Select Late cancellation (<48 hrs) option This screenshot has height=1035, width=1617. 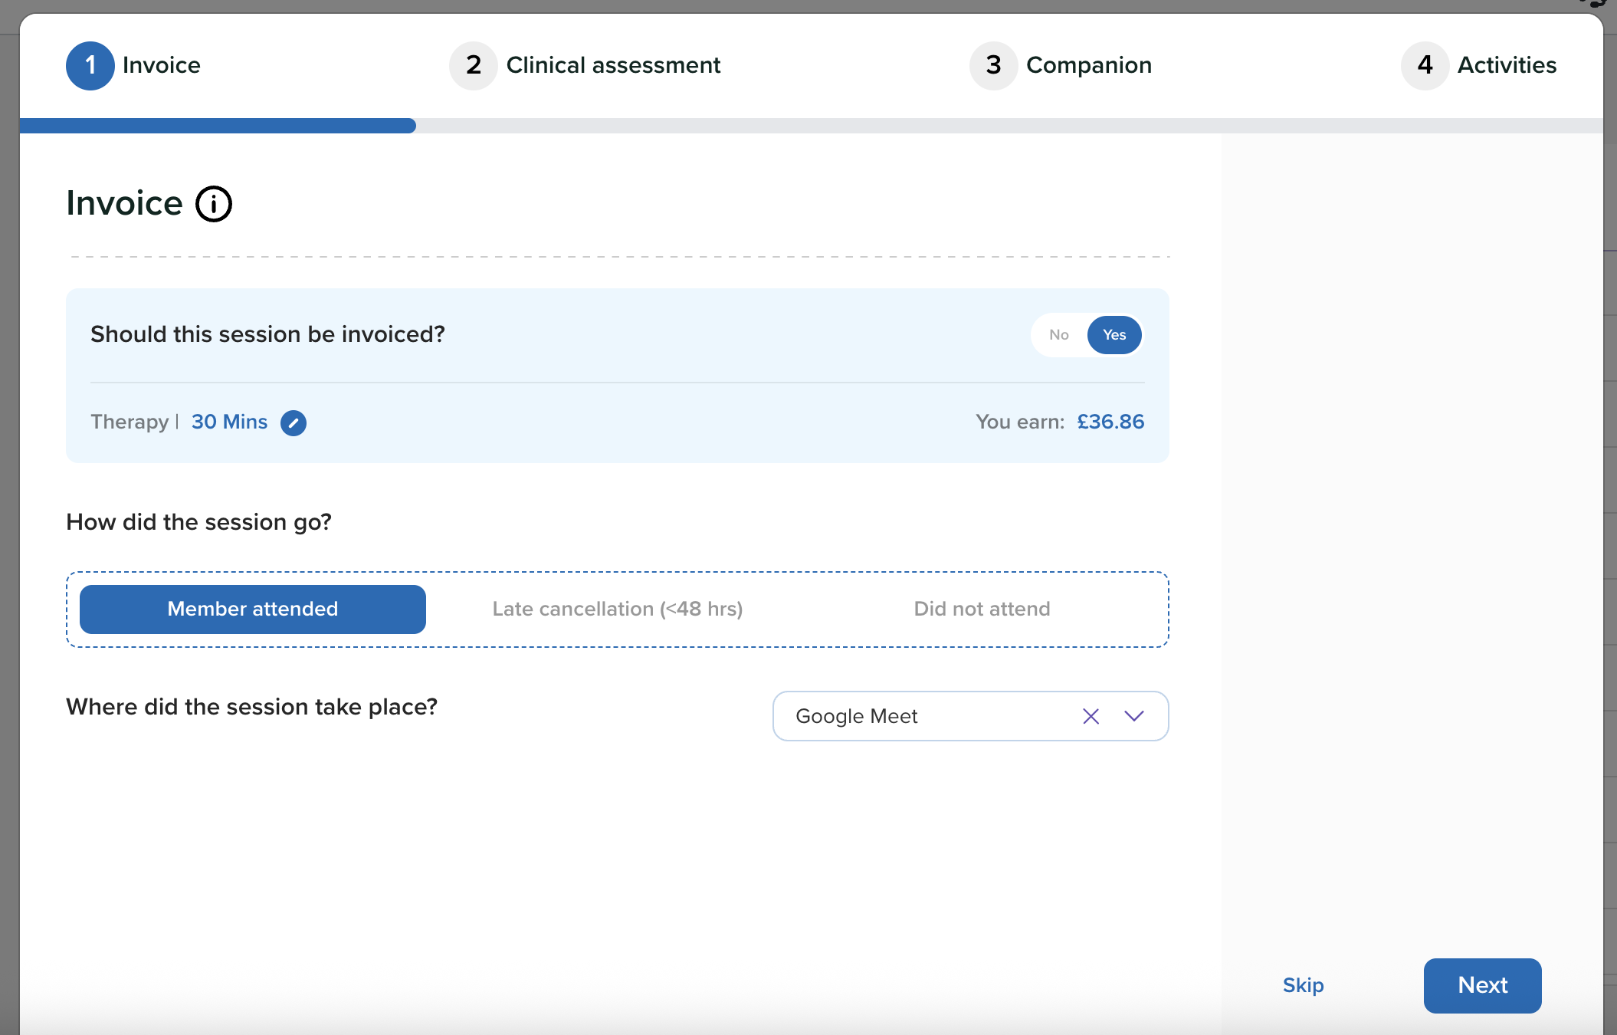(x=617, y=609)
